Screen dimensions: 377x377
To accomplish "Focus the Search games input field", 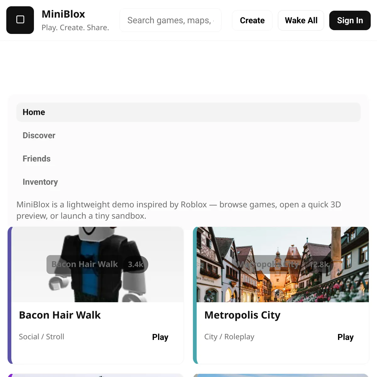I will [170, 20].
